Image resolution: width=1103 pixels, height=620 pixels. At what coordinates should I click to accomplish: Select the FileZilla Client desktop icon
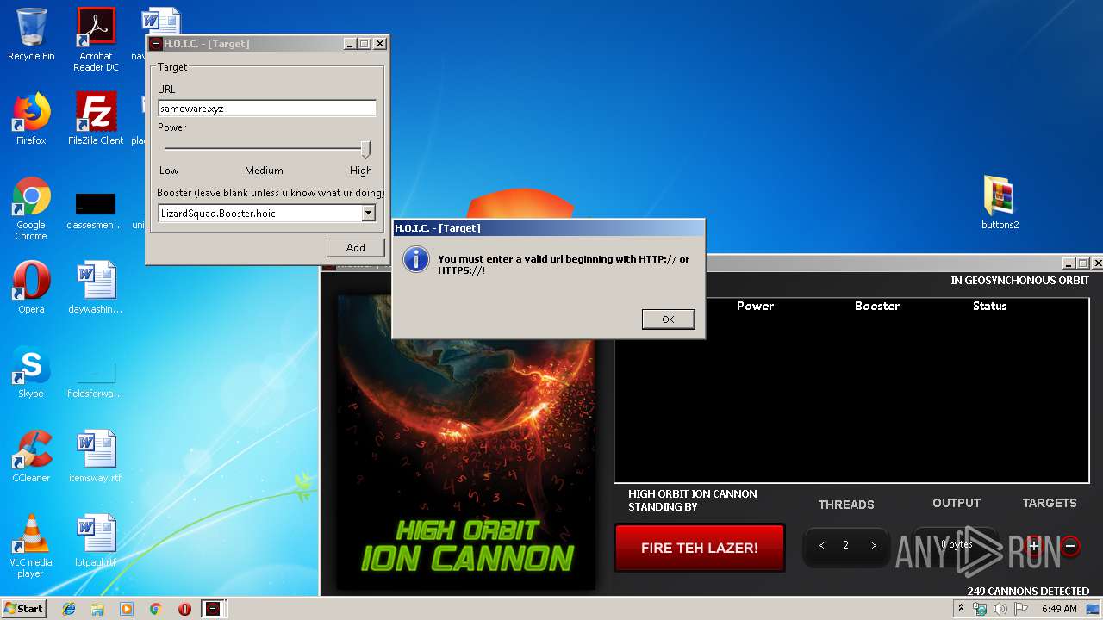point(96,119)
